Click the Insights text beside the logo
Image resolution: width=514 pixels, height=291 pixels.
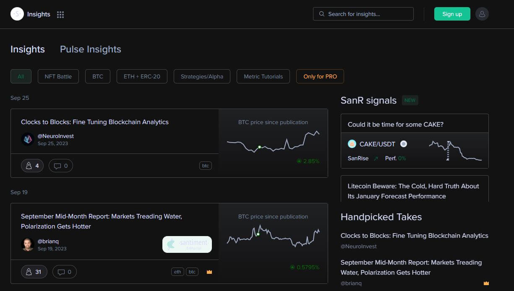[39, 14]
